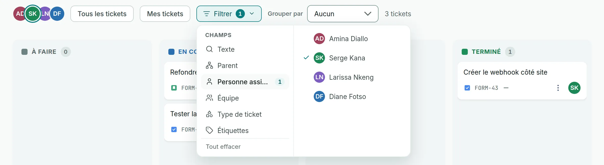The image size is (604, 165).
Task: Click the Personne assignée person icon
Action: (x=209, y=82)
